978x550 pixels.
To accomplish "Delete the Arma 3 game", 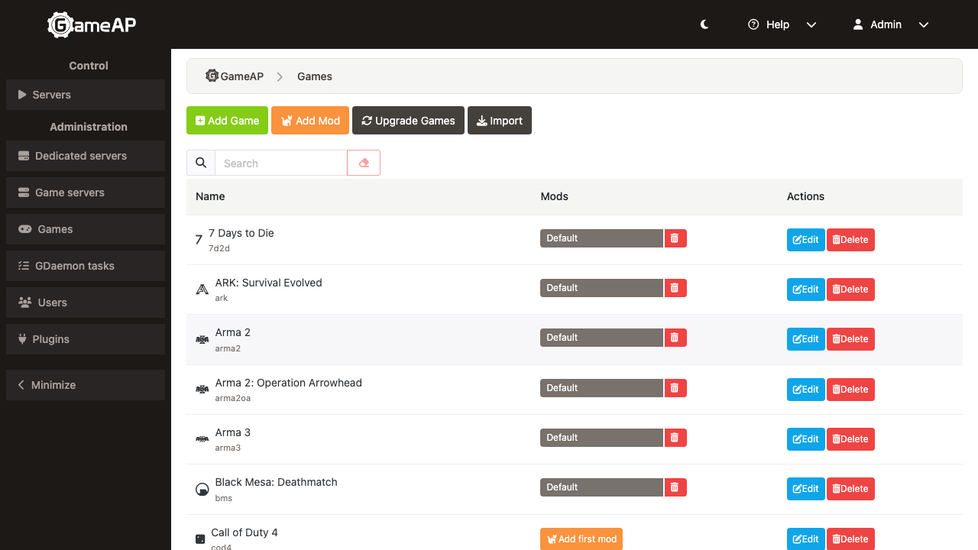I will tap(850, 439).
